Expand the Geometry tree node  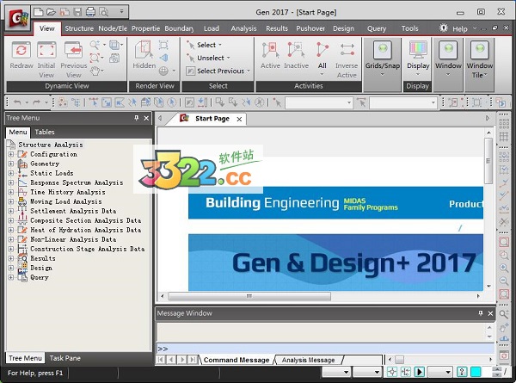[11, 164]
